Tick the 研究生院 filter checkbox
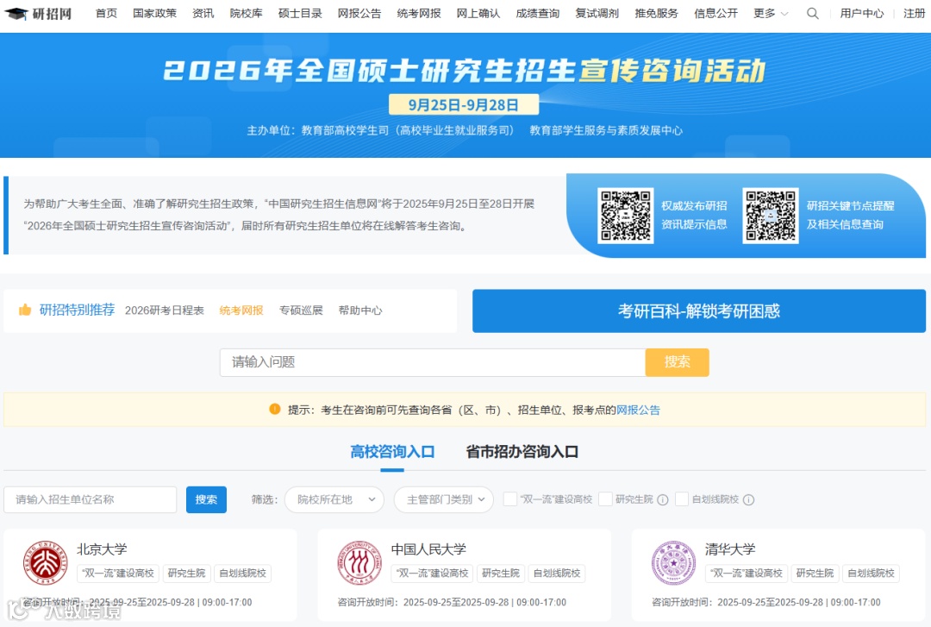This screenshot has height=627, width=931. pyautogui.click(x=606, y=499)
